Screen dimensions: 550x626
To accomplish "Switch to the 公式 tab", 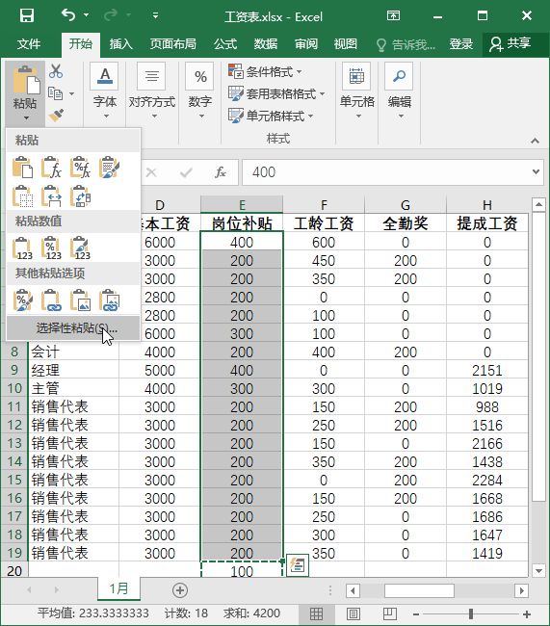I will 225,43.
